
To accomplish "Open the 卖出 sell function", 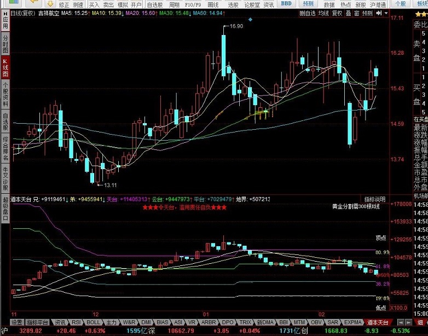I will (x=108, y=4).
